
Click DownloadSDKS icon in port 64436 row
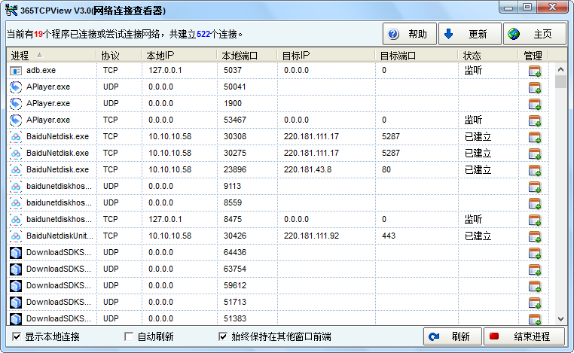pos(16,252)
